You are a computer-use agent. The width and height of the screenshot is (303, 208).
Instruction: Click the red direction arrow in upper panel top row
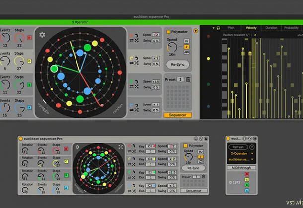[131, 36]
